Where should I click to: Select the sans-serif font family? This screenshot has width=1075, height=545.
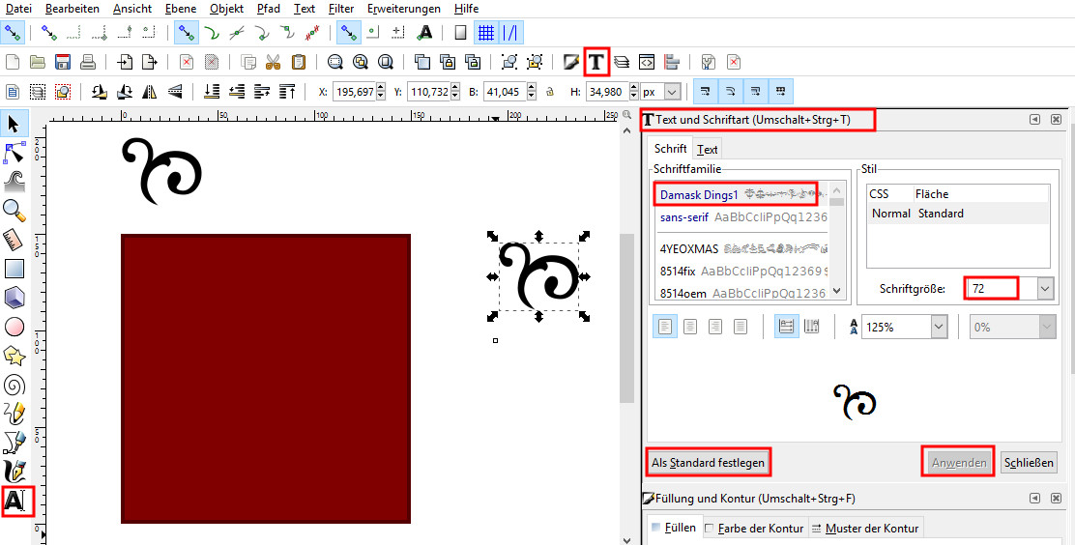pos(741,217)
